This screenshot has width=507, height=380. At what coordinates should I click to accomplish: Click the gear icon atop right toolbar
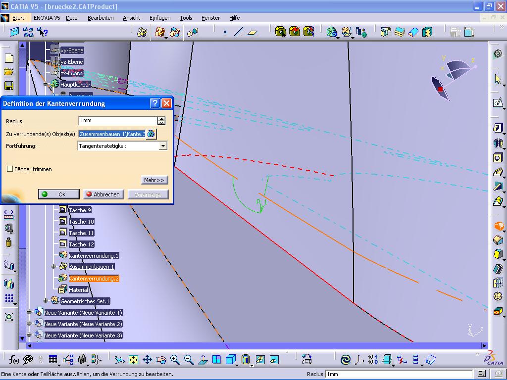498,53
